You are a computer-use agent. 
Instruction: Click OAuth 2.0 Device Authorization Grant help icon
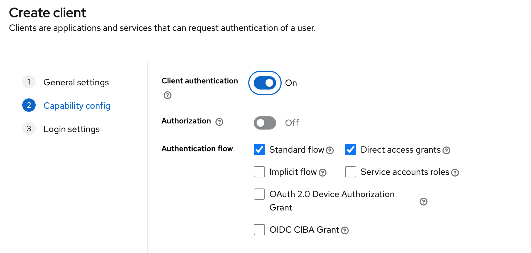click(423, 202)
